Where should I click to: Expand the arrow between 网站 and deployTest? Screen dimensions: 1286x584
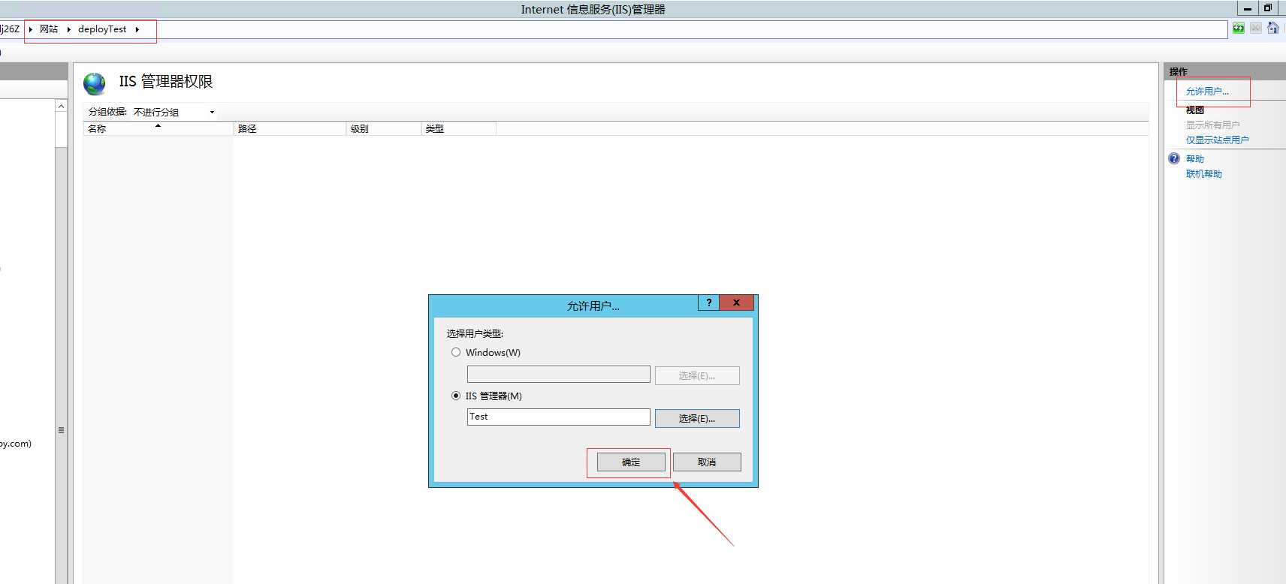click(x=68, y=29)
